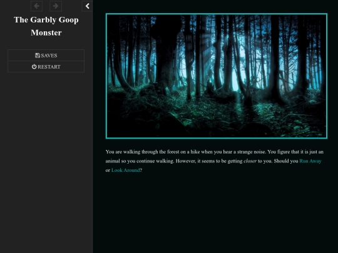Collapse the sidebar with the chevron toggle
The width and height of the screenshot is (338, 253).
pos(87,6)
